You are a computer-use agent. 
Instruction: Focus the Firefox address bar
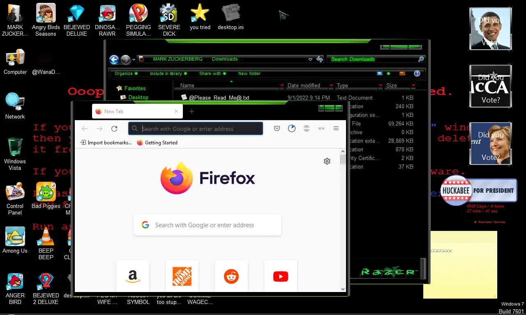point(196,128)
